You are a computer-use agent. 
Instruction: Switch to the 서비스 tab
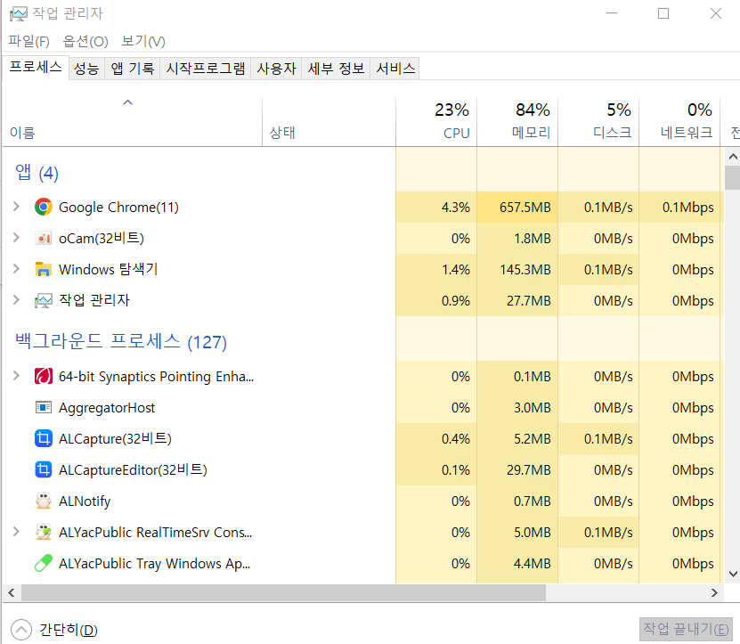pyautogui.click(x=395, y=69)
